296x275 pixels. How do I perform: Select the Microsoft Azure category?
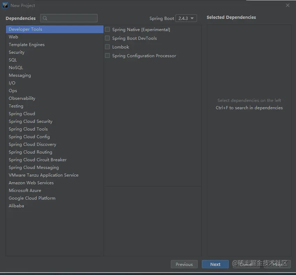(54, 191)
